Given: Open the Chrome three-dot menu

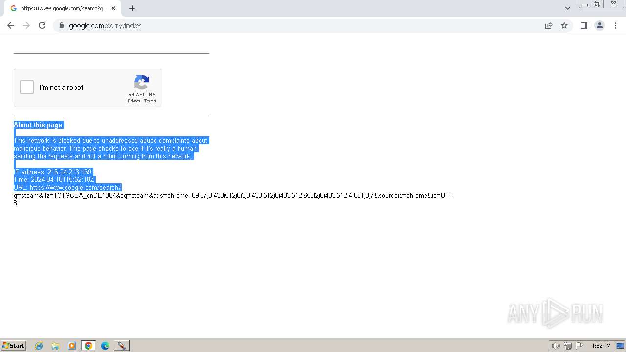Looking at the screenshot, I should (615, 25).
